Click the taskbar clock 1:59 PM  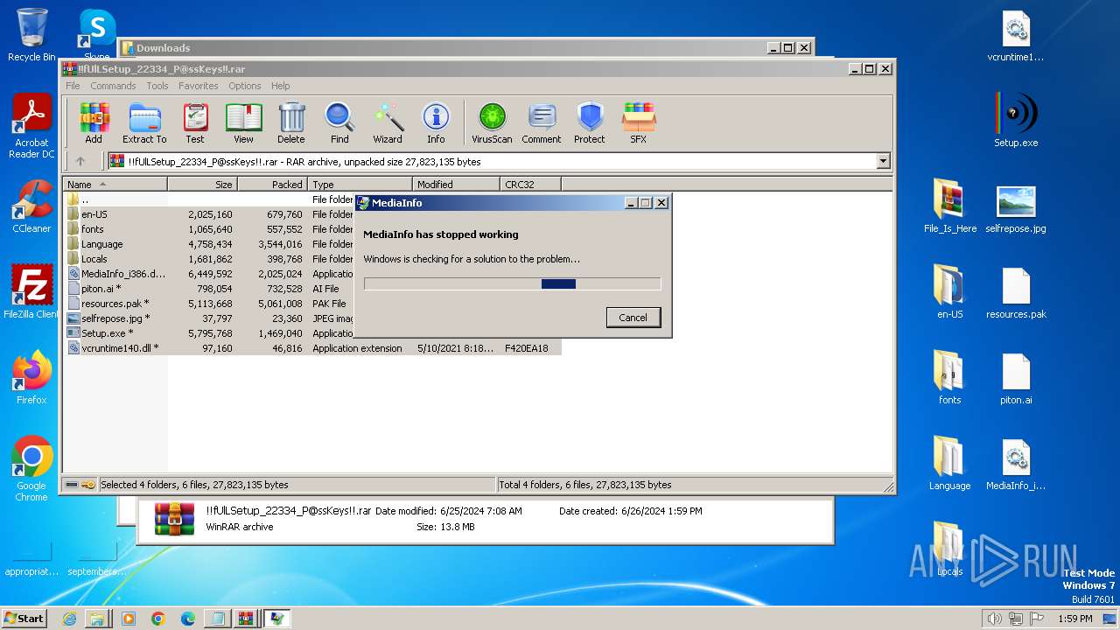coord(1075,619)
